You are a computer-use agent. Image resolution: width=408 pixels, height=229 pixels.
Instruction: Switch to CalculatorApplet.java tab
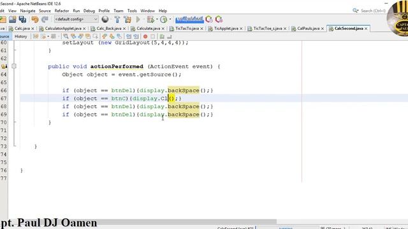(x=62, y=28)
